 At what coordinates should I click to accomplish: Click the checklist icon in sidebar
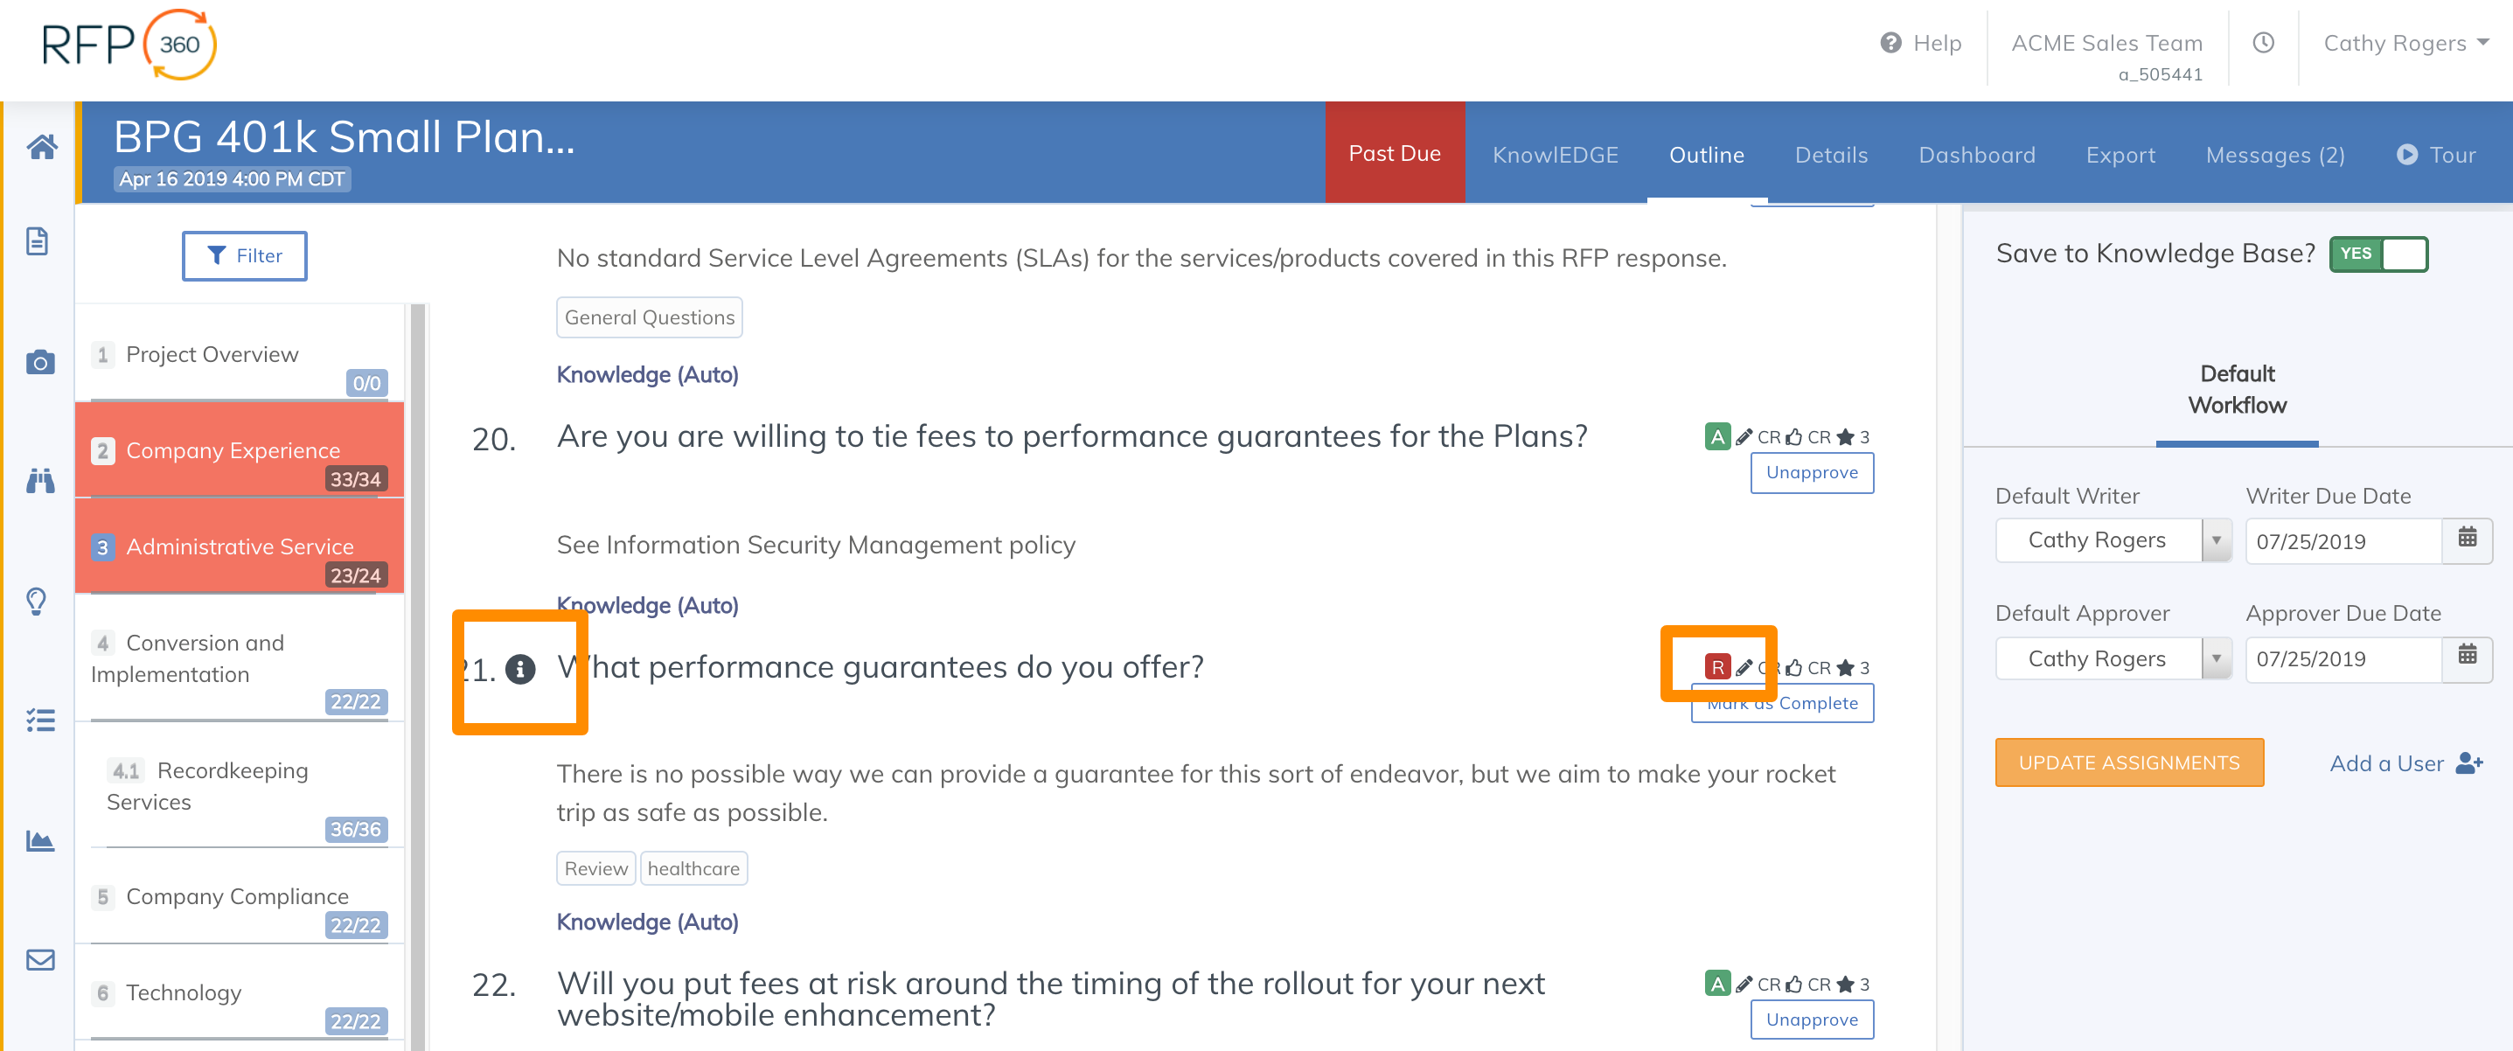point(40,720)
